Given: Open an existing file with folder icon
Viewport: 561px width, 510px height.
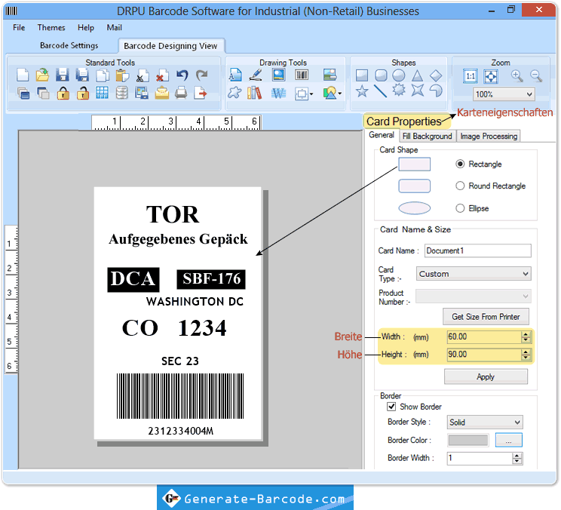Looking at the screenshot, I should point(42,75).
